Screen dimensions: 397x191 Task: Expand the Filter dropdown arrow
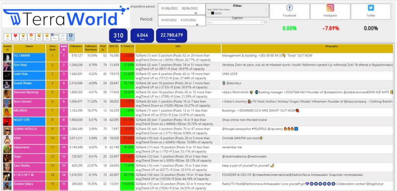click(x=266, y=9)
